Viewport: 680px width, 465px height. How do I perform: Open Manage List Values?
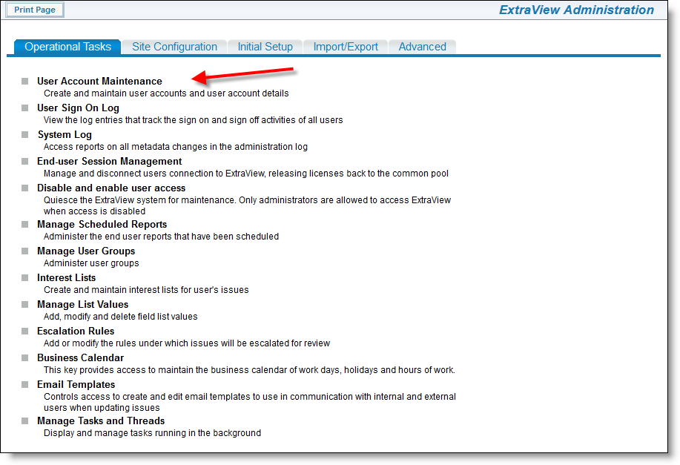82,305
